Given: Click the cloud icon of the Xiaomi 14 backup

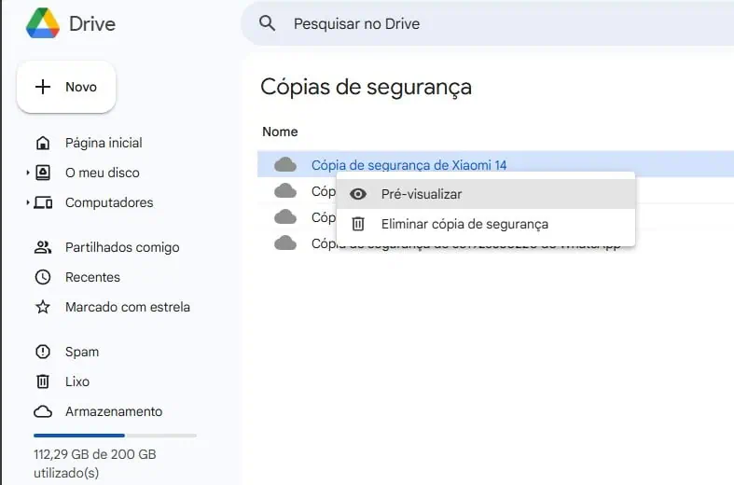Looking at the screenshot, I should (x=285, y=164).
